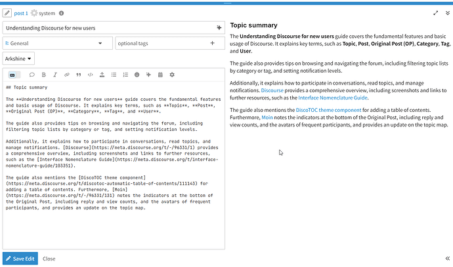Insert a hyperlink using the link icon
The height and width of the screenshot is (267, 453).
[x=67, y=75]
